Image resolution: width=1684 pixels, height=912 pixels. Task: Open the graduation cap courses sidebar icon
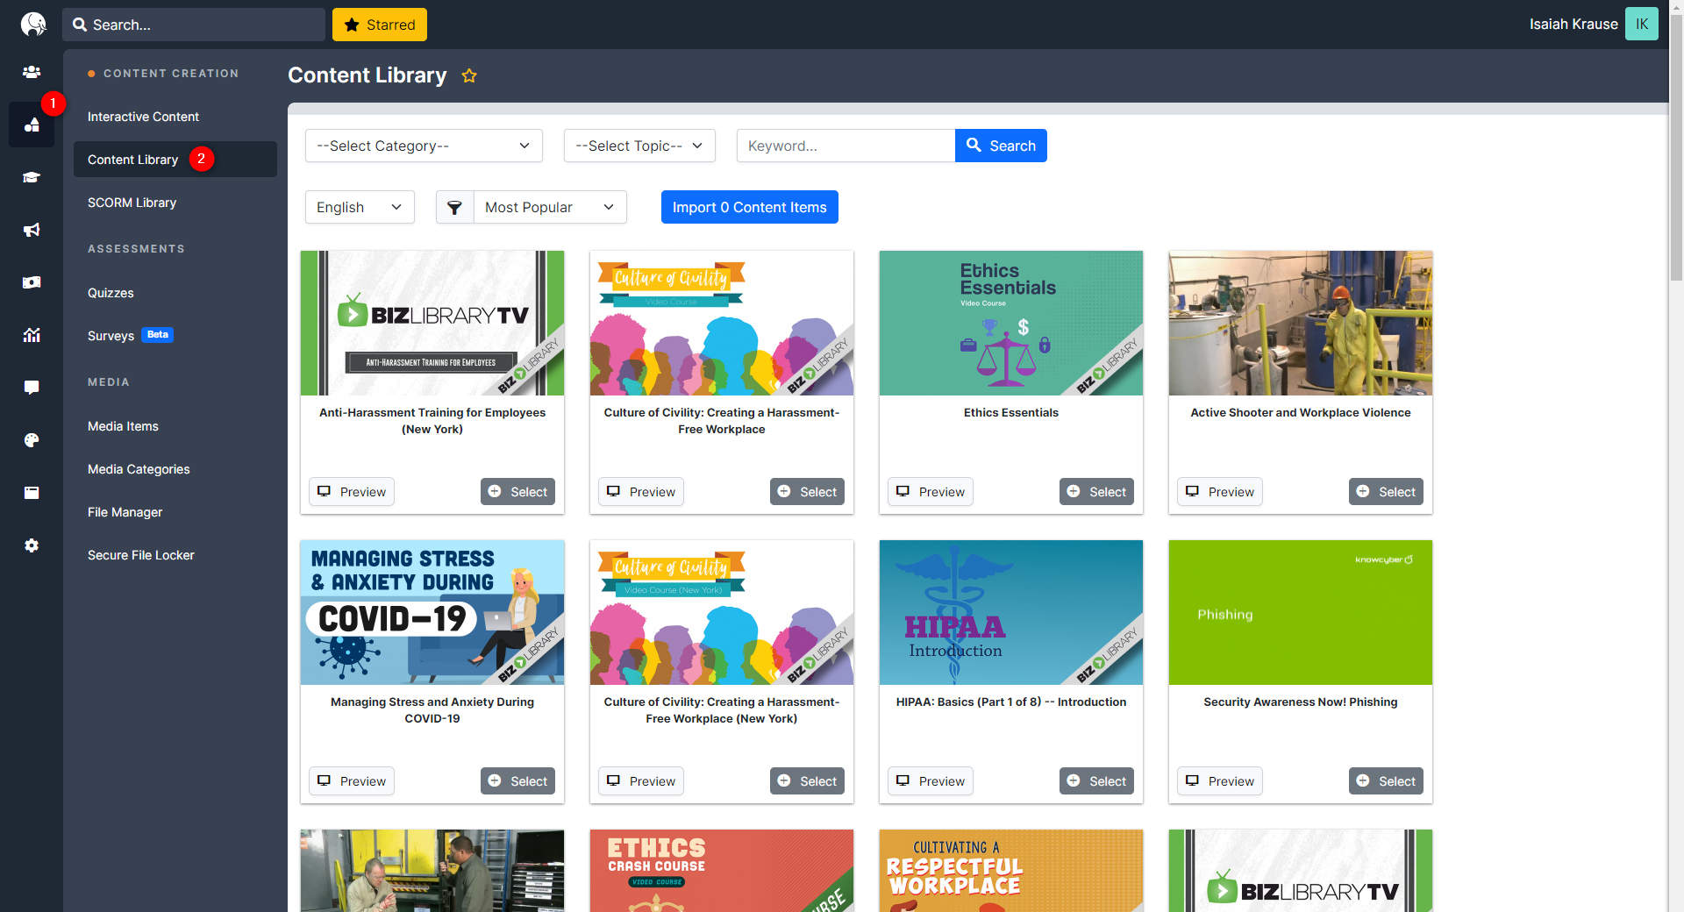[x=32, y=177]
